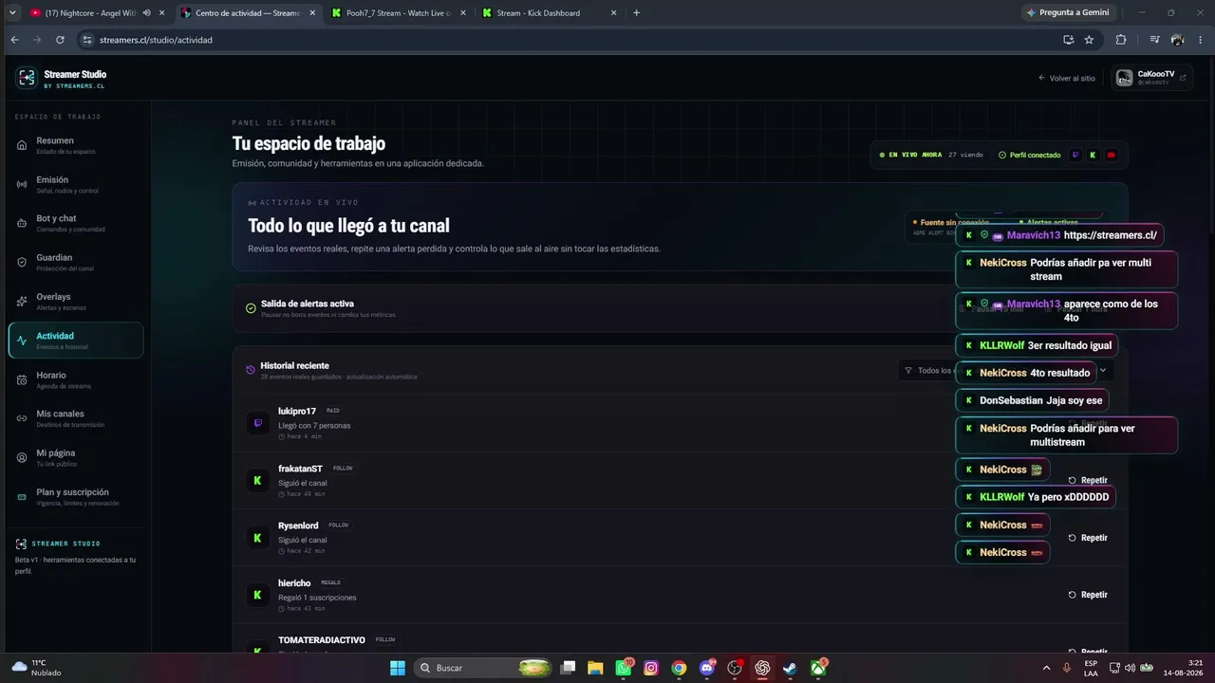The width and height of the screenshot is (1215, 683).
Task: Open the Resumen section in sidebar
Action: (76, 145)
